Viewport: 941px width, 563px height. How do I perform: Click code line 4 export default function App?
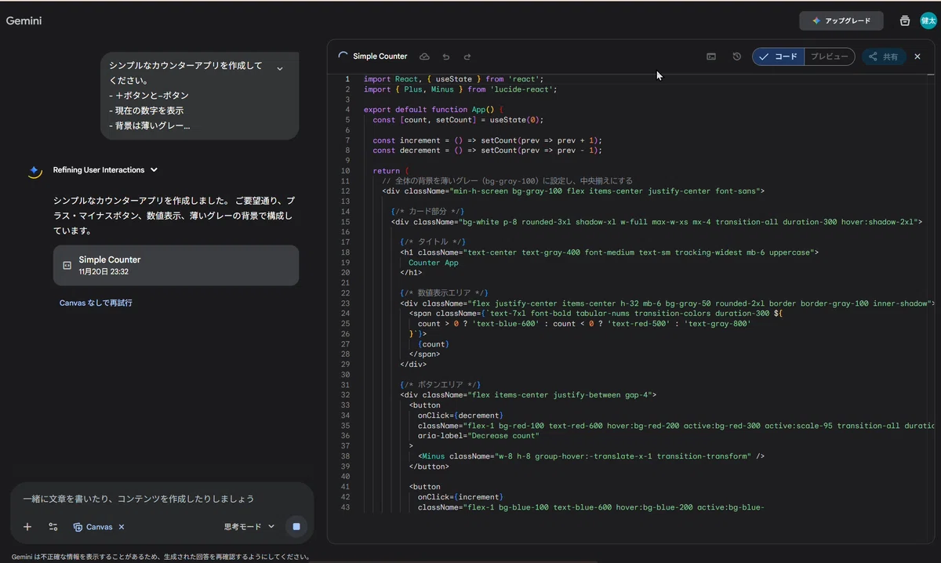[433, 110]
